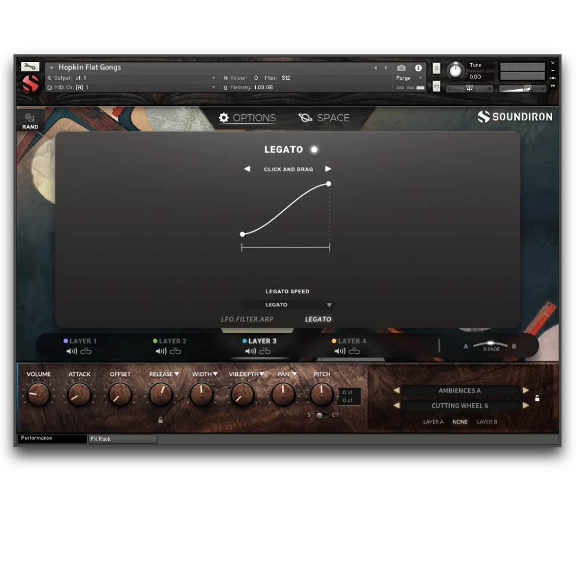Screen dimensions: 577x577
Task: Flip the ST/CT pitch switch
Action: (x=321, y=415)
